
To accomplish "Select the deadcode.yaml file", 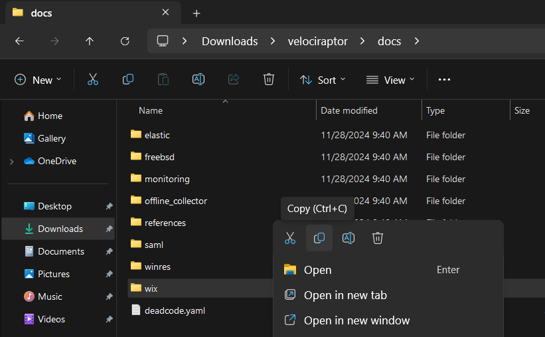I will point(175,310).
